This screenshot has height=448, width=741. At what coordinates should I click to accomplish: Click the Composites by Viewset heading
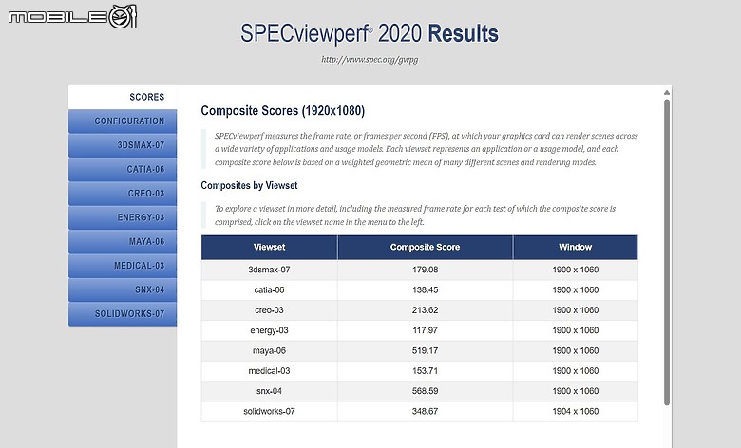point(249,185)
